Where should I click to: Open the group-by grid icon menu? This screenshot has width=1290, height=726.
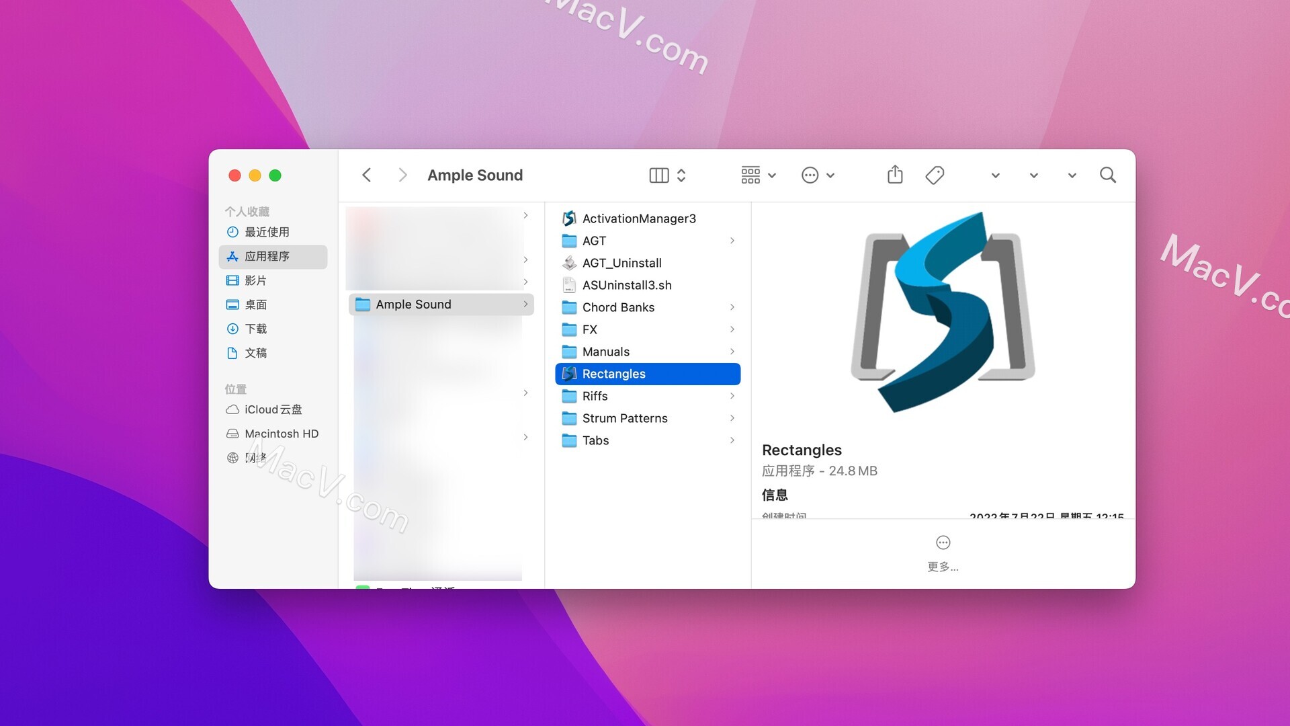[x=759, y=175]
